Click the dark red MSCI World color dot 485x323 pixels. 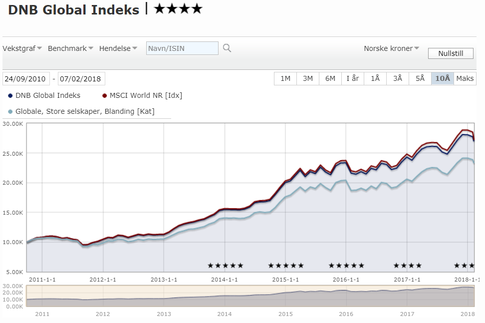click(105, 95)
